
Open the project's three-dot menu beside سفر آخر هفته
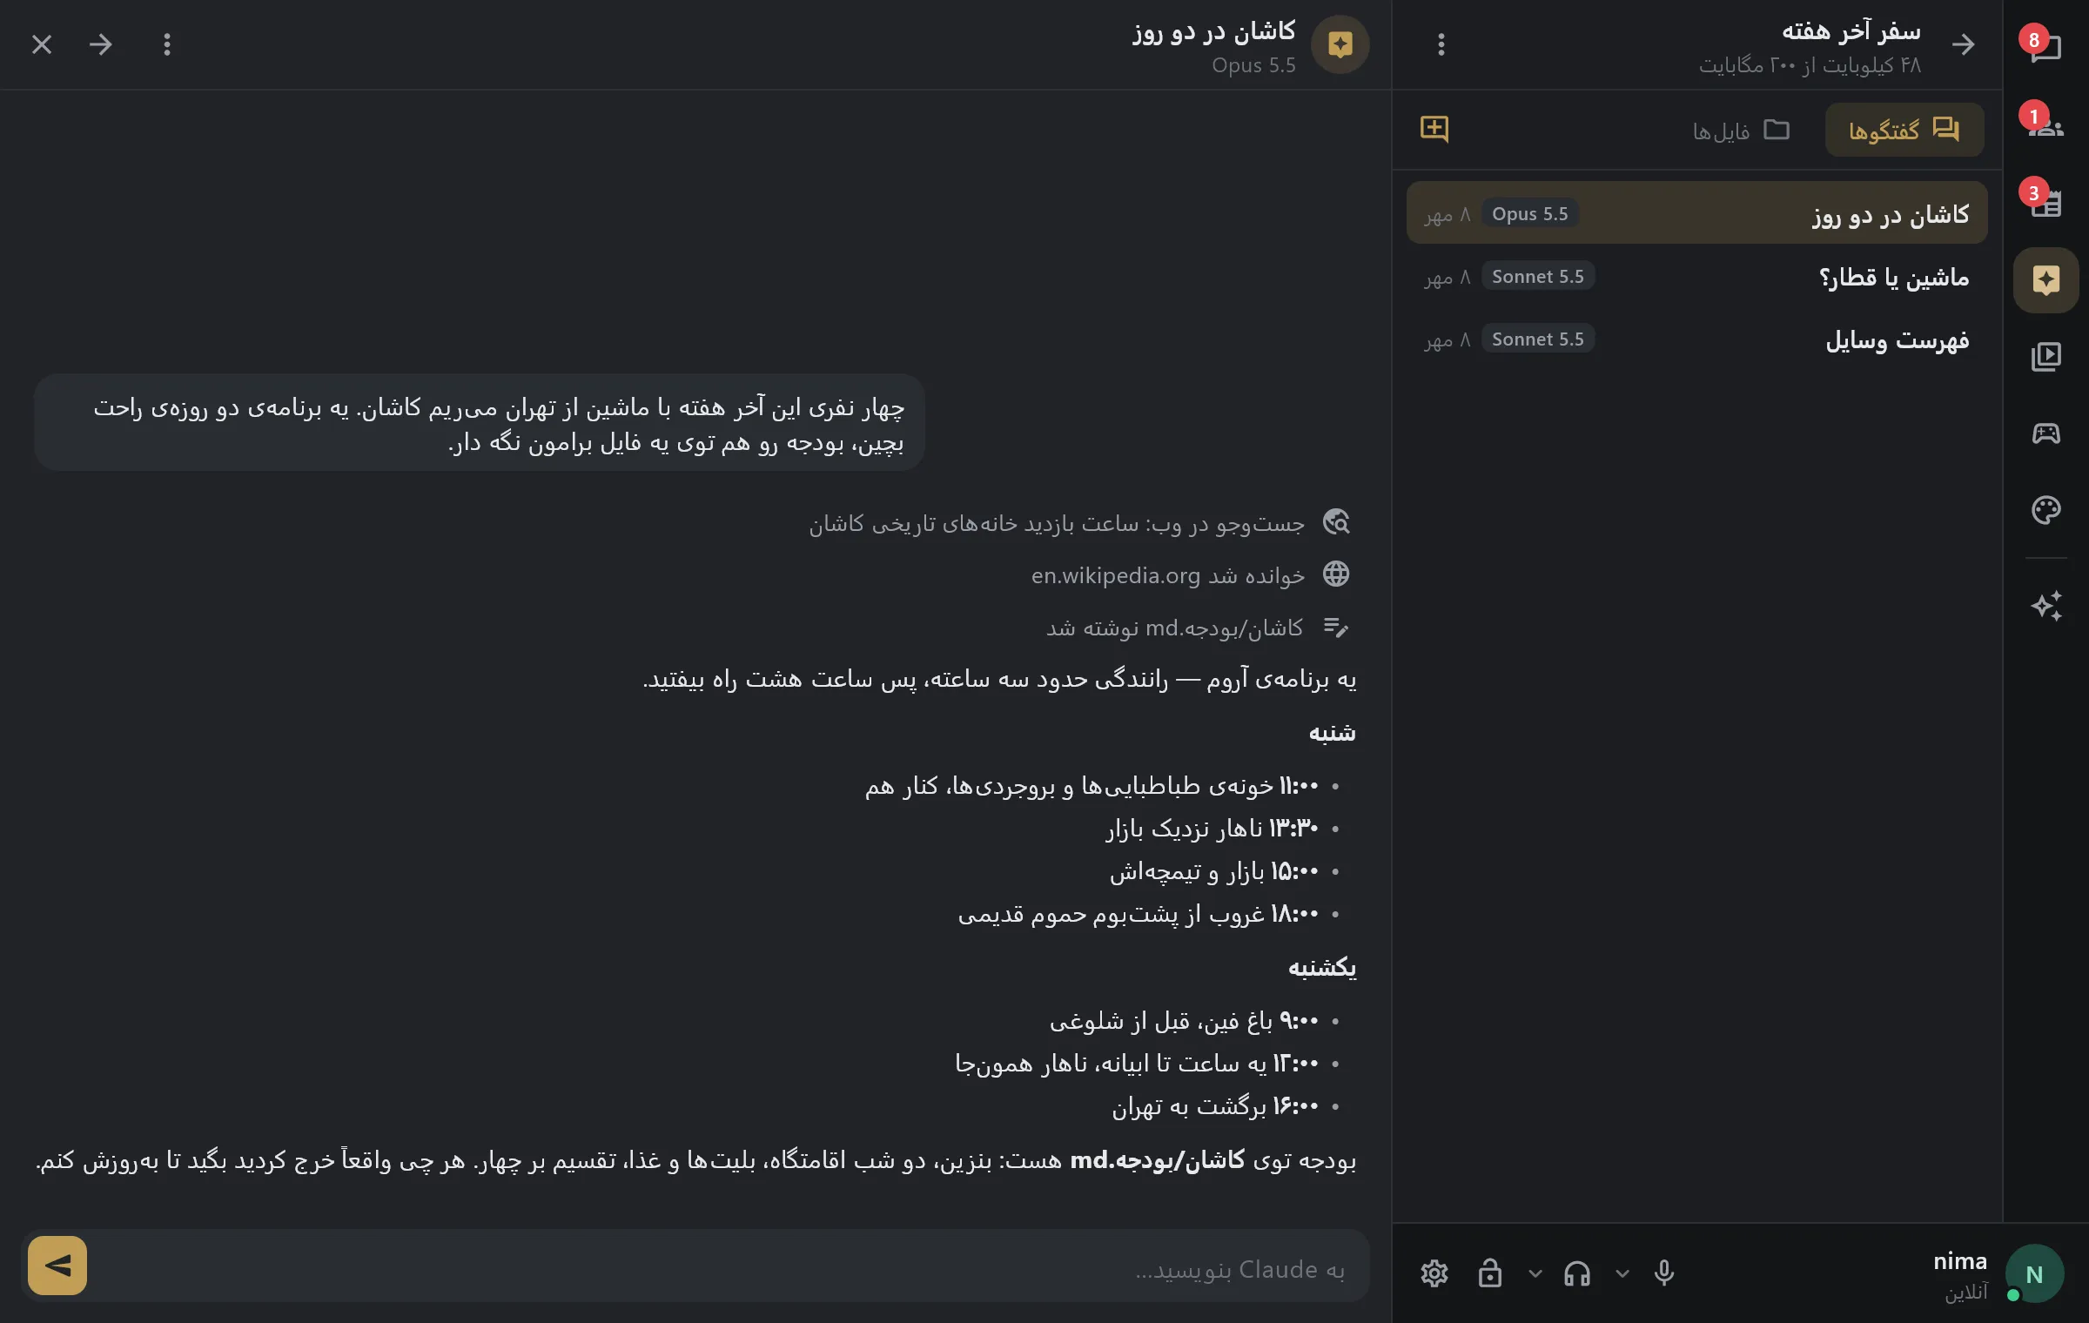pos(1441,44)
